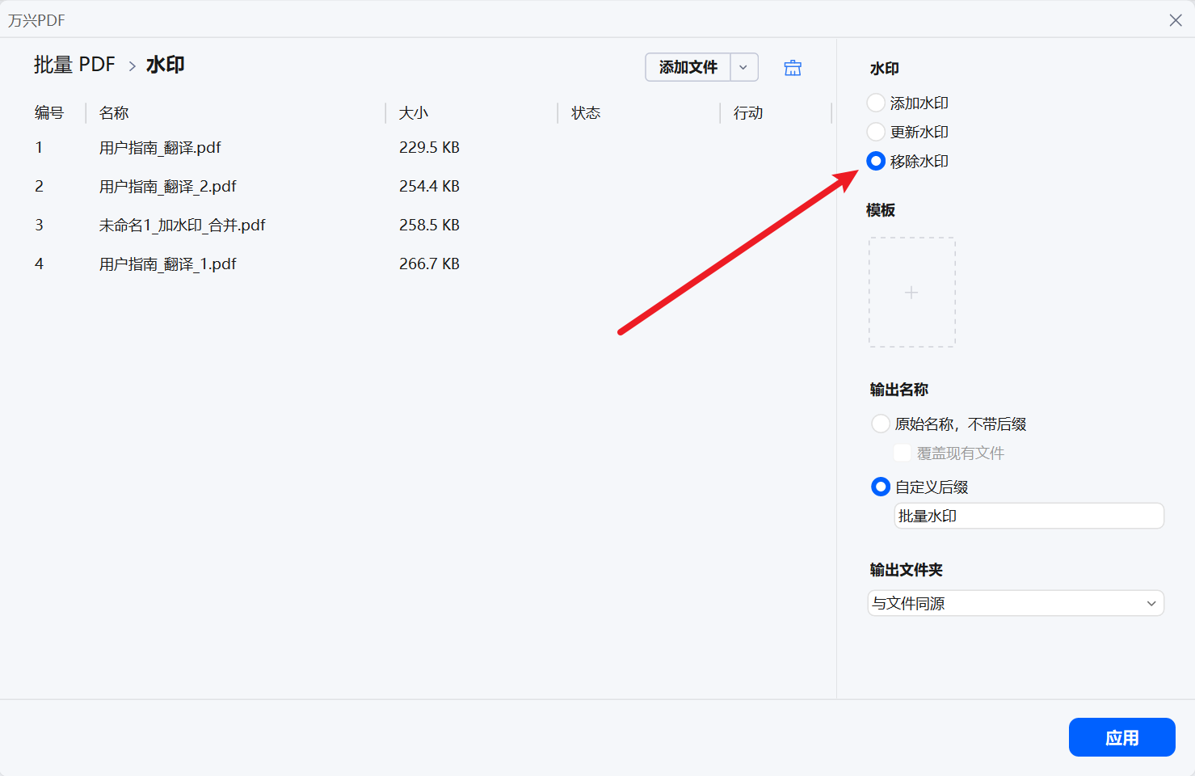
Task: Select the 移除水印 radio option
Action: point(876,161)
